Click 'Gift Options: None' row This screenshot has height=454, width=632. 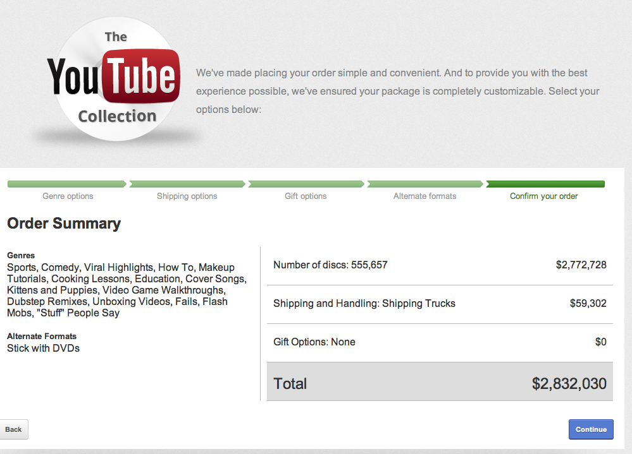pos(440,342)
